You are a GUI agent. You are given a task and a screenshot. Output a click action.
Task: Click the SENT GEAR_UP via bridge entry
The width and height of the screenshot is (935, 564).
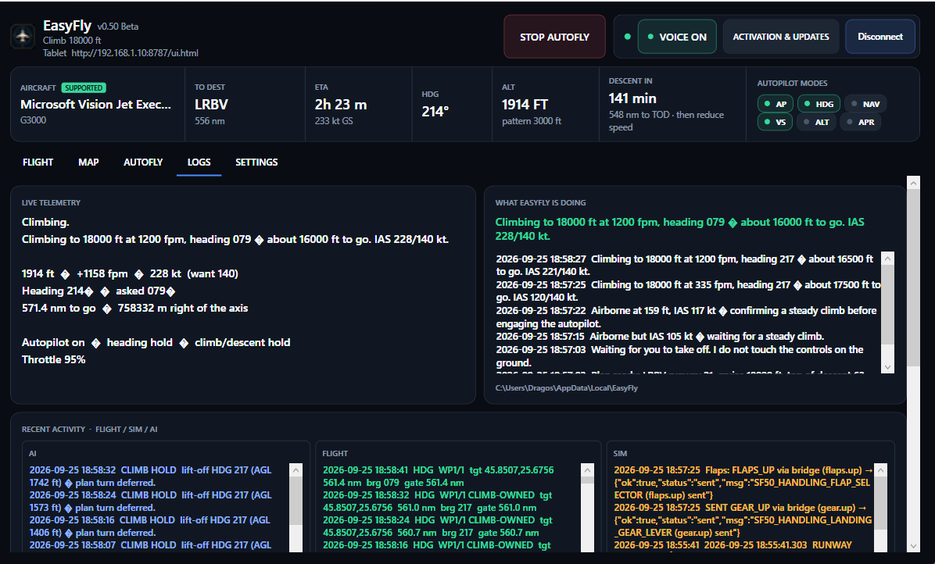coord(743,520)
